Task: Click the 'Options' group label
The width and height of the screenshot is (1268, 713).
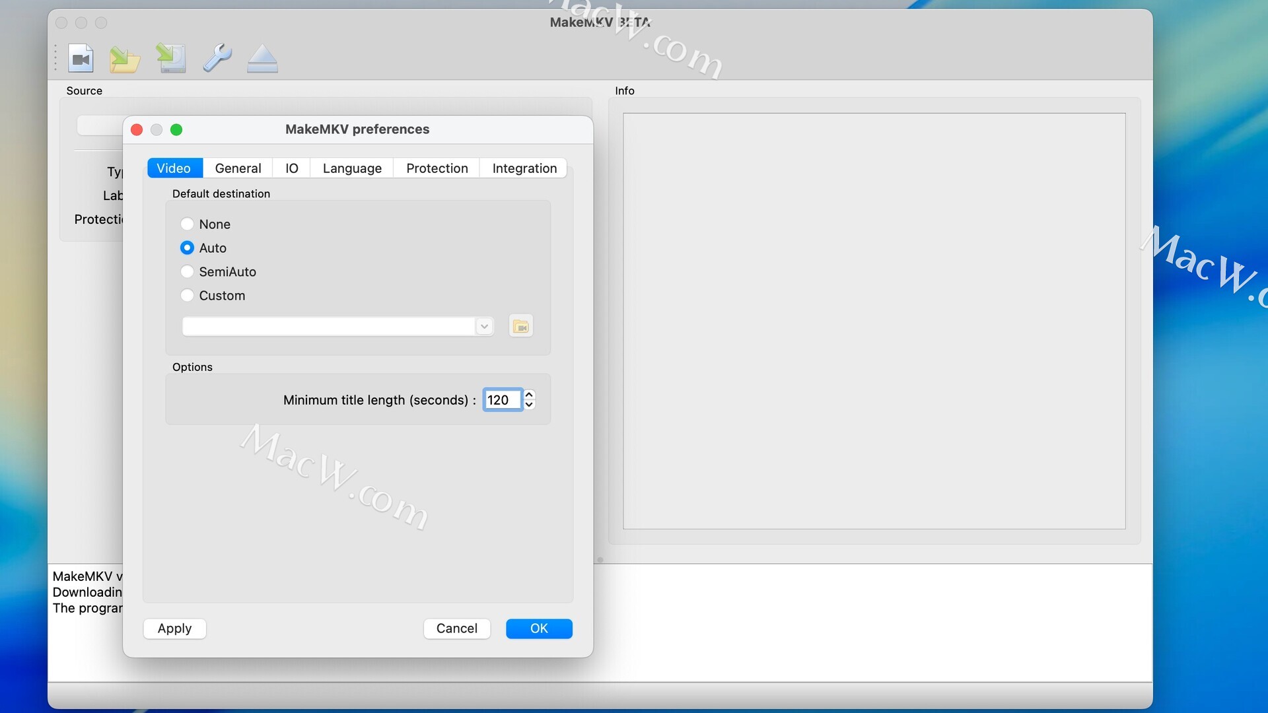Action: (x=192, y=367)
